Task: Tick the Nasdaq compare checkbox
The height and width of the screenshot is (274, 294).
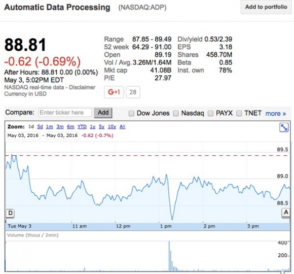Action: click(x=176, y=113)
